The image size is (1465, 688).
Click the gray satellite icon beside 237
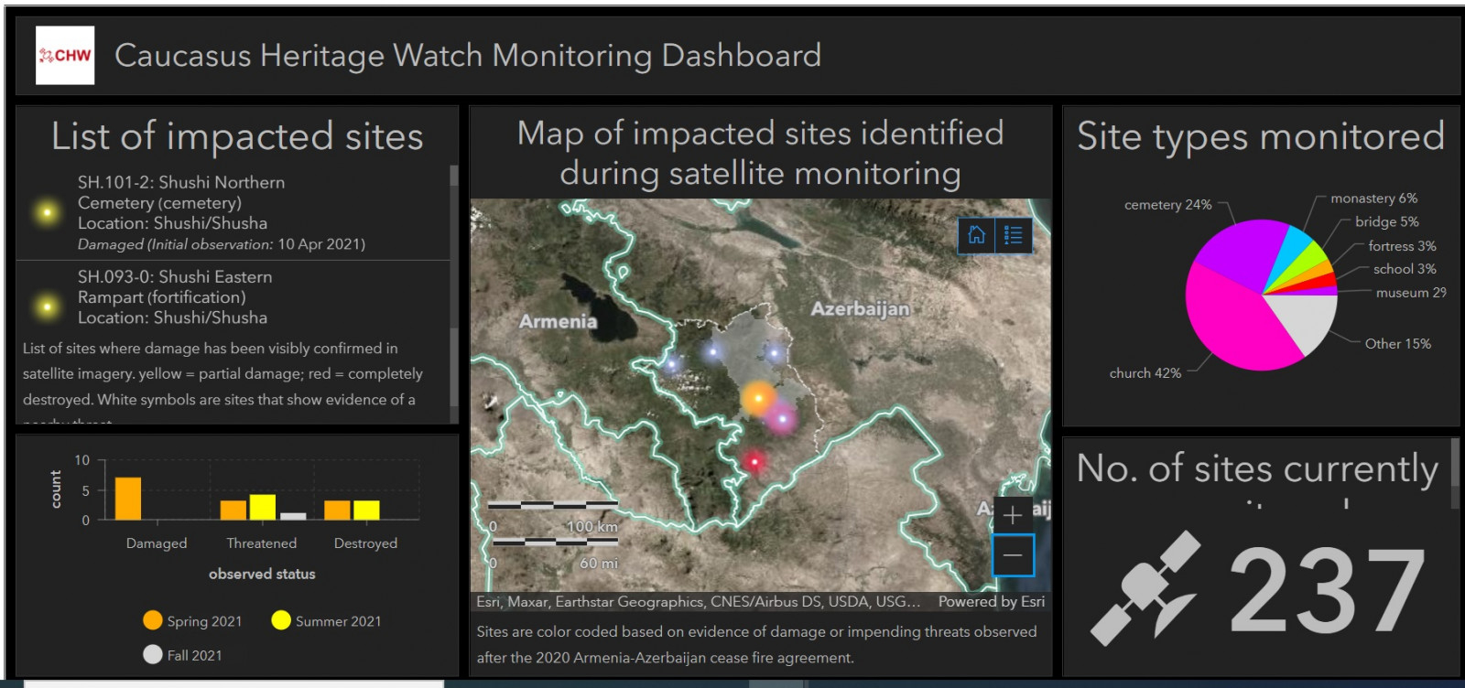coord(1145,587)
